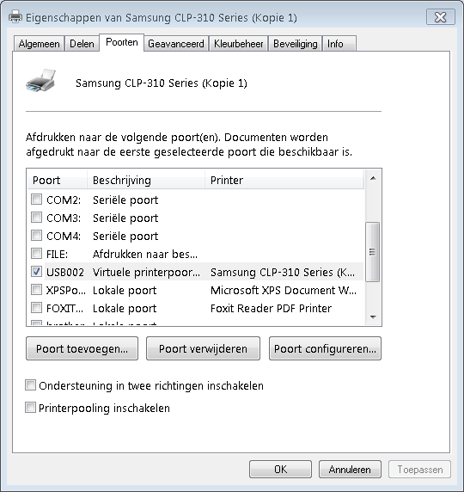The image size is (464, 492).
Task: Open the Beveiliging tab
Action: point(295,44)
